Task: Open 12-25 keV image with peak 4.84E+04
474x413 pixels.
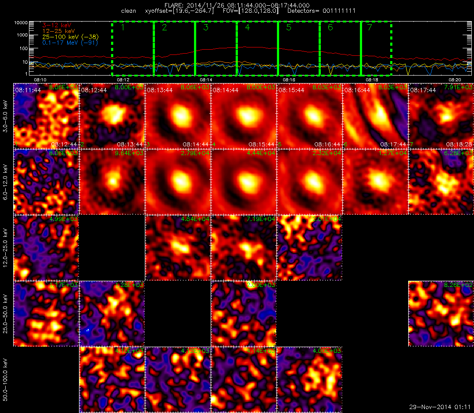Action: pyautogui.click(x=178, y=248)
